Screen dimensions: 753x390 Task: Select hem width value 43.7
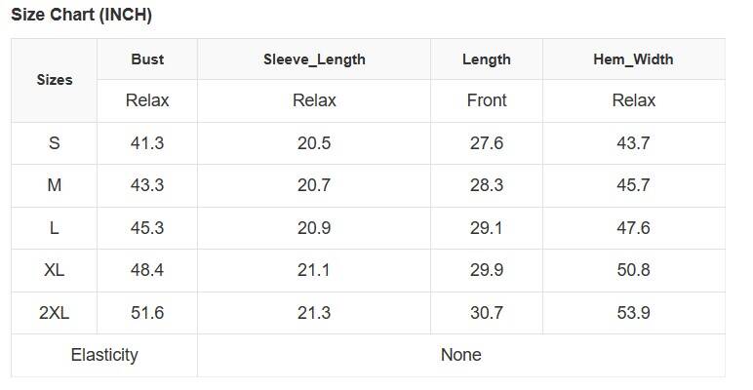(633, 143)
